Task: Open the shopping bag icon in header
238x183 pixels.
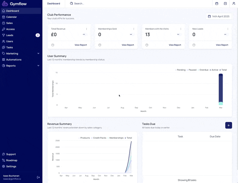Action: pos(225,4)
